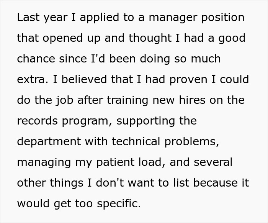The height and width of the screenshot is (223, 268).
Task: Click the word "chance" in third line
Action: coord(36,59)
